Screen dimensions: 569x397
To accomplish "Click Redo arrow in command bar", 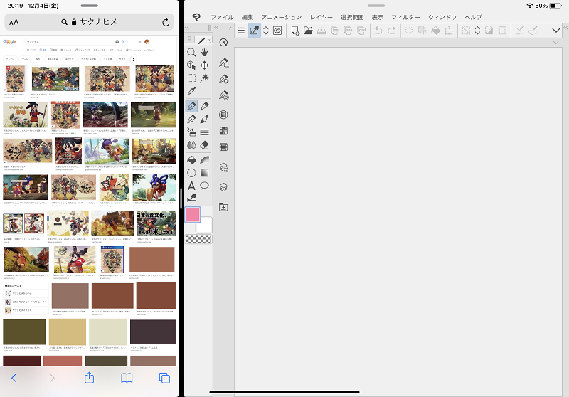I will pos(392,31).
